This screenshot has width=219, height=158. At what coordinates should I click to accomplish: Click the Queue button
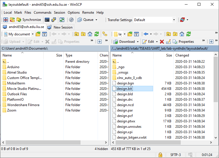(x=85, y=20)
